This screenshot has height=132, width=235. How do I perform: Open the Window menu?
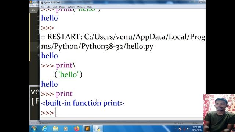[x=81, y=7]
